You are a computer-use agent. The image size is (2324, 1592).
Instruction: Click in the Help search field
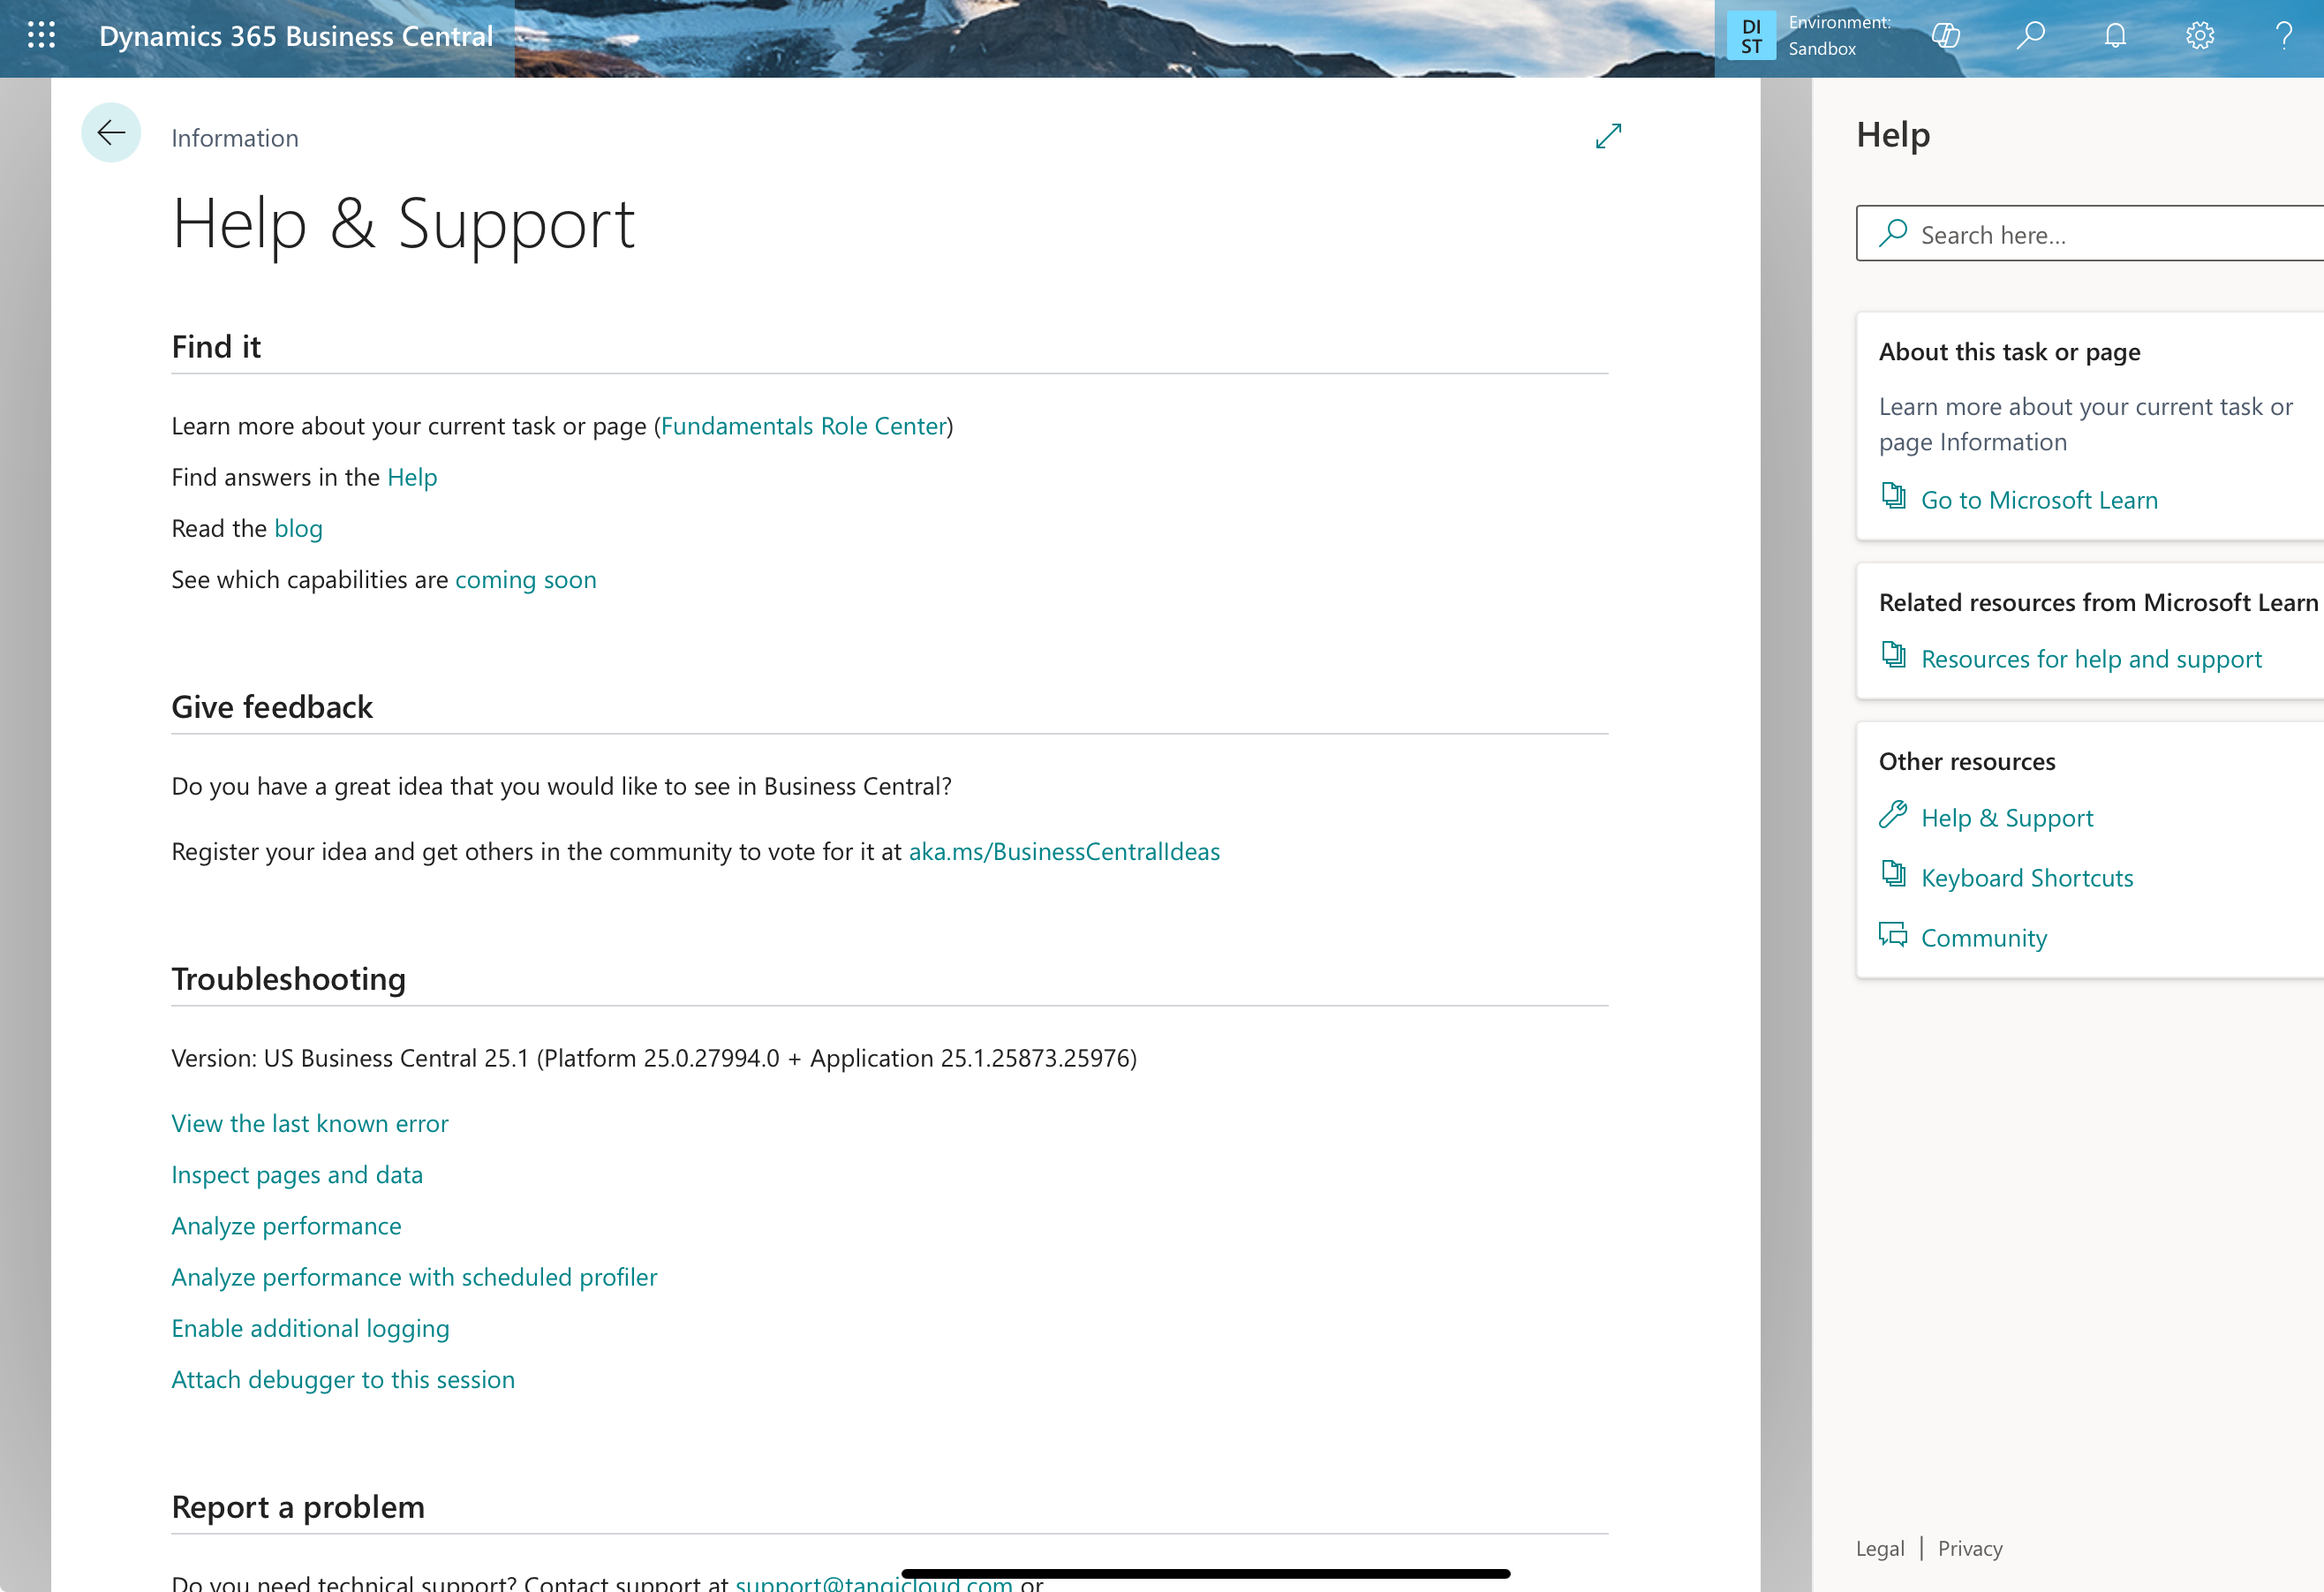2100,234
